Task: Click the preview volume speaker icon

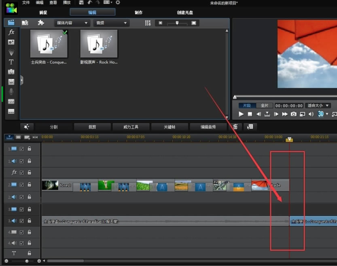Action: pyautogui.click(x=311, y=114)
